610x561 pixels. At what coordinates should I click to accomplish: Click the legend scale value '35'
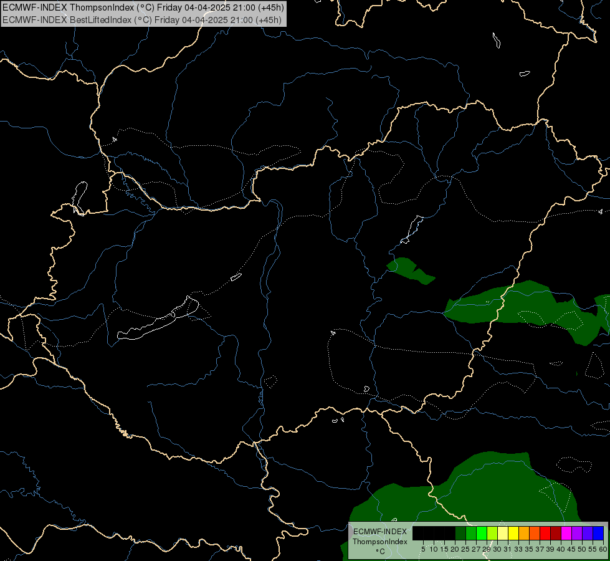[x=529, y=549]
